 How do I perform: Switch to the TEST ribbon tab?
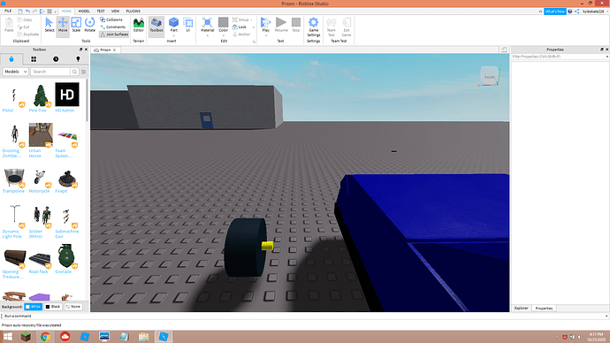click(x=101, y=11)
